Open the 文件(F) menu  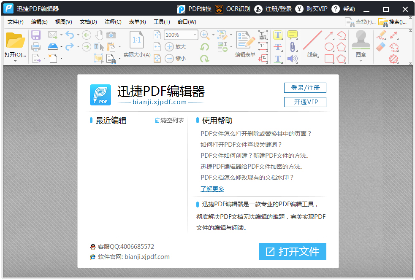(16, 22)
